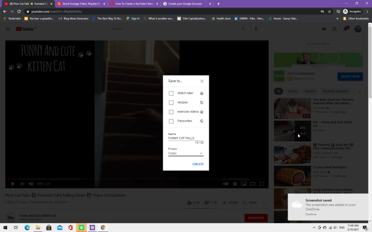
Task: Click SHOW CHAT REPLAY
Action: pyautogui.click(x=318, y=44)
